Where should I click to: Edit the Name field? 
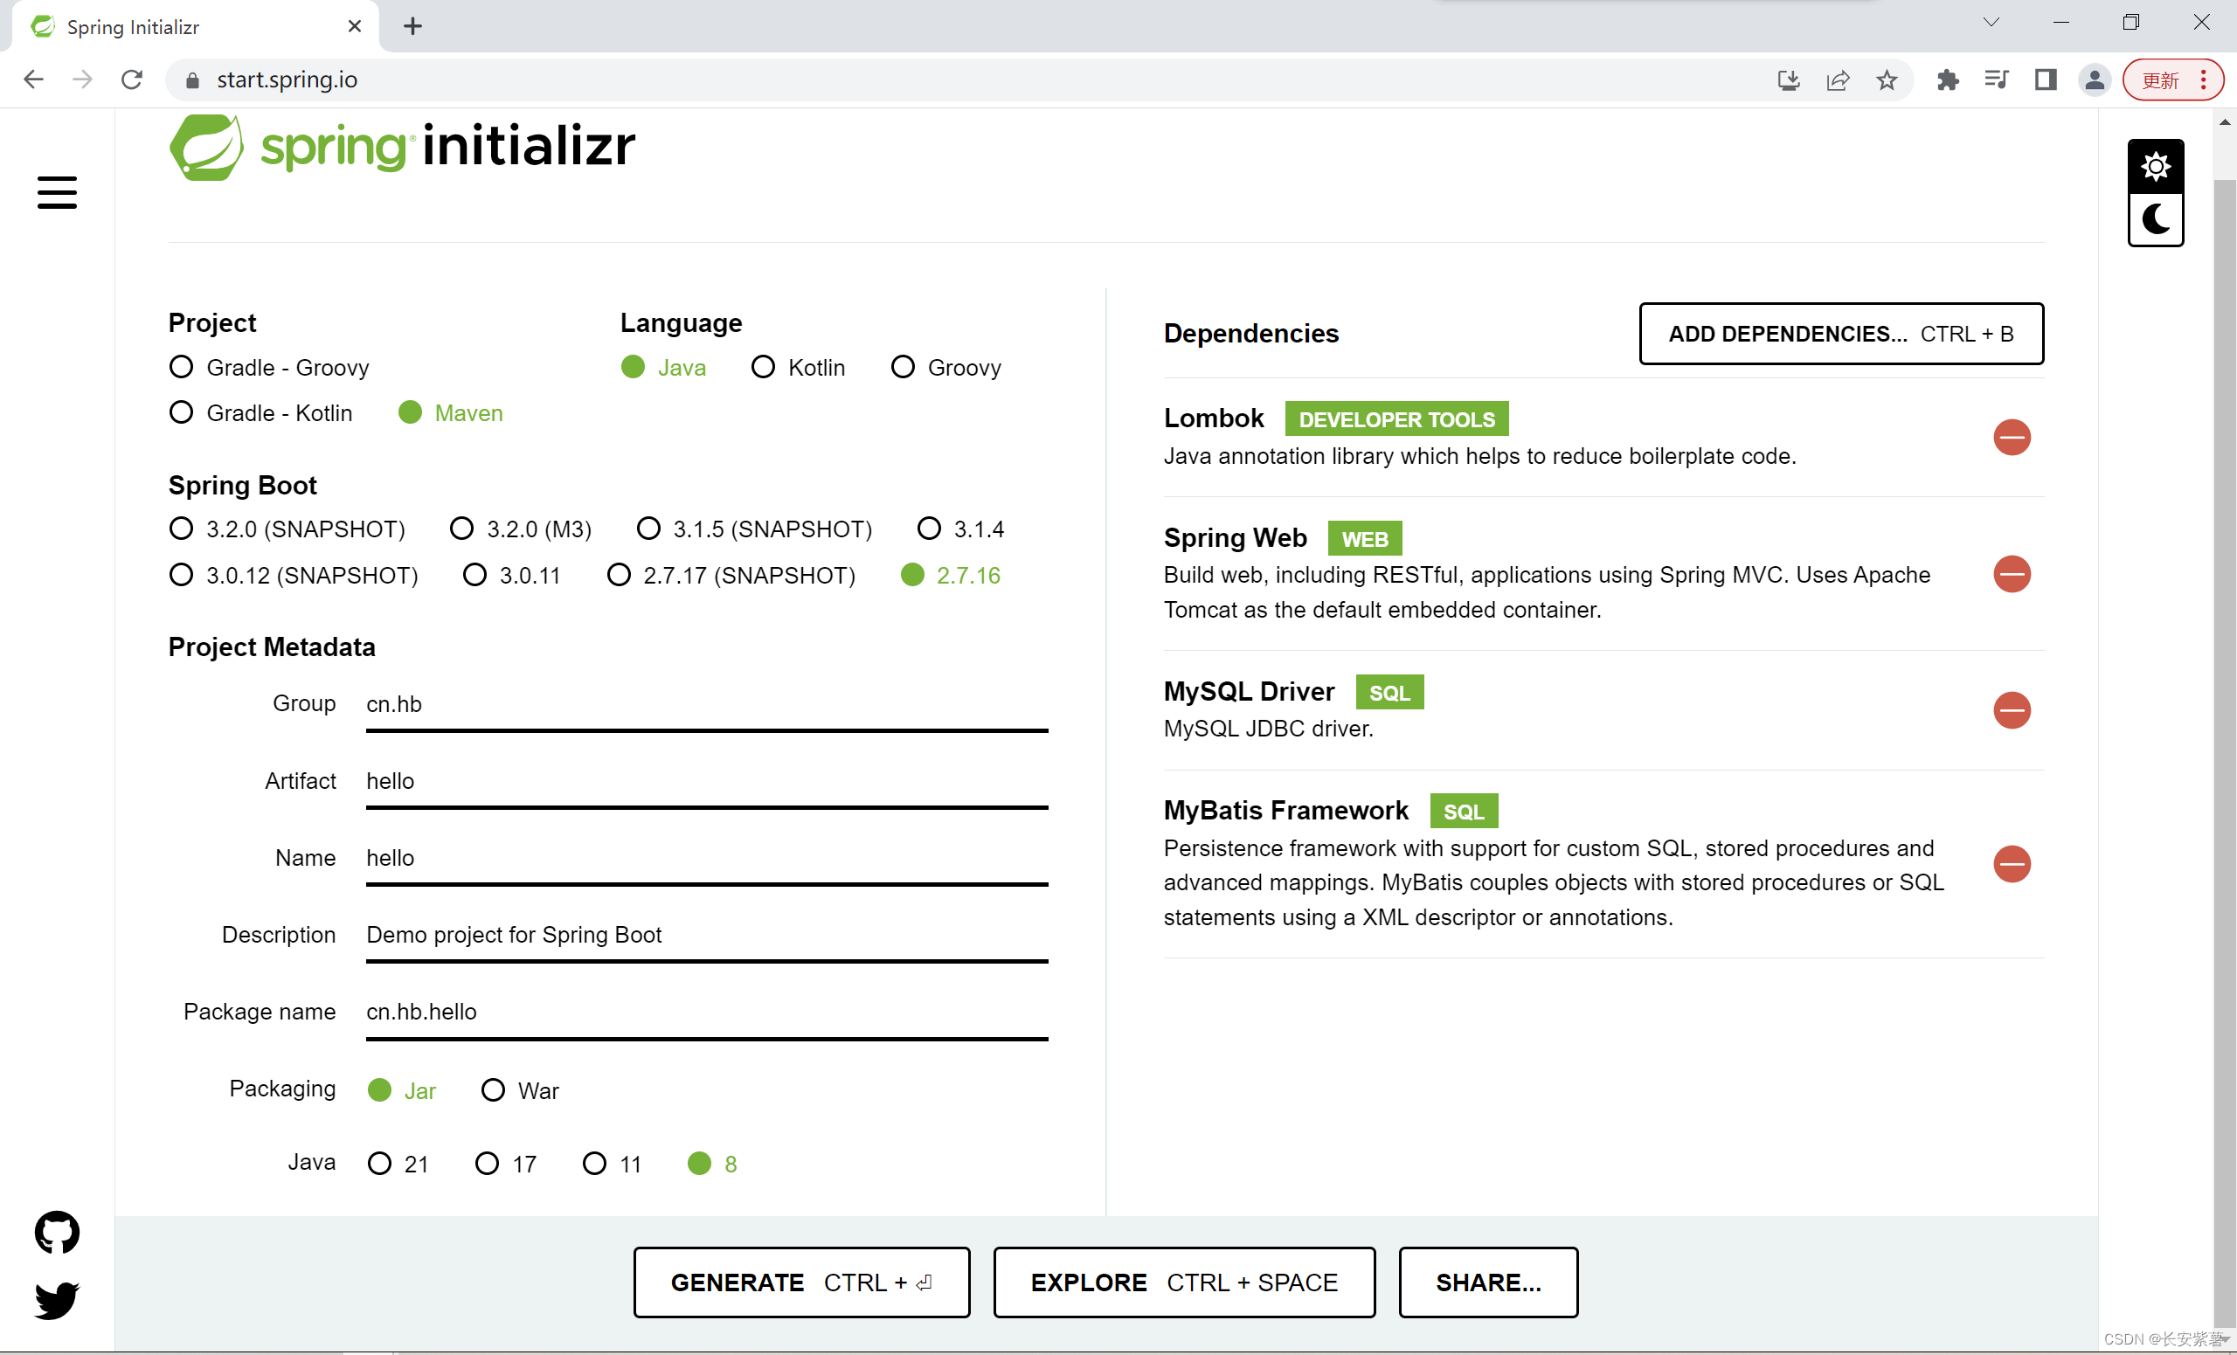pyautogui.click(x=707, y=859)
